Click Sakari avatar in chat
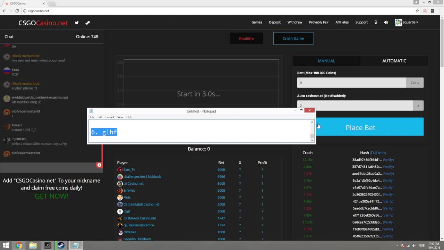 (7, 127)
